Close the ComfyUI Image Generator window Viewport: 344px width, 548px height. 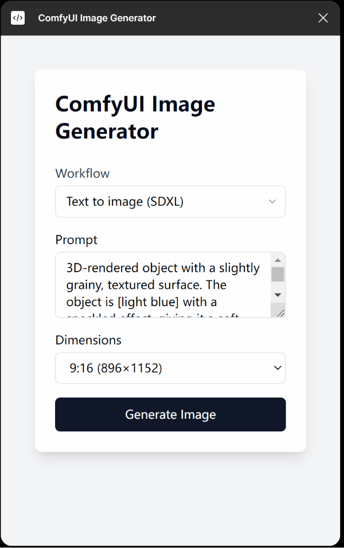pos(323,18)
